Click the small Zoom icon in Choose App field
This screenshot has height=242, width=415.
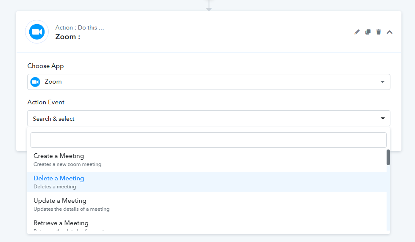(35, 82)
